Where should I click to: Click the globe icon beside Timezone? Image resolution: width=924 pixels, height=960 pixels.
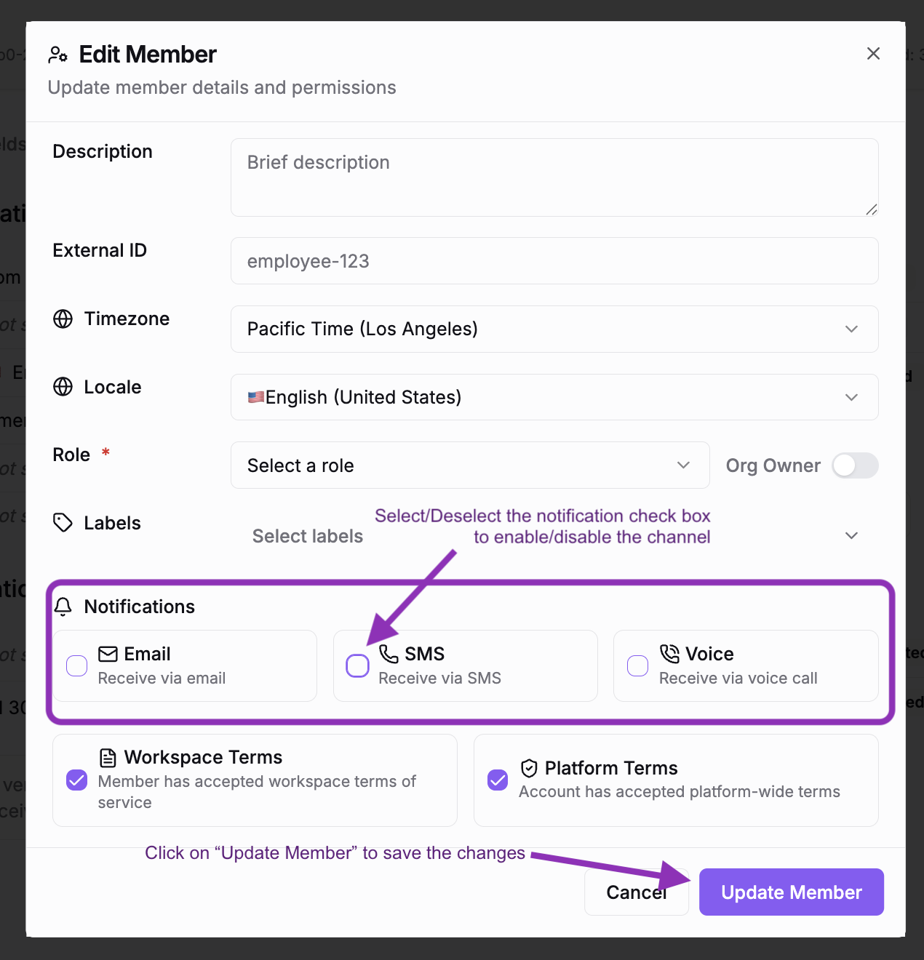tap(63, 319)
